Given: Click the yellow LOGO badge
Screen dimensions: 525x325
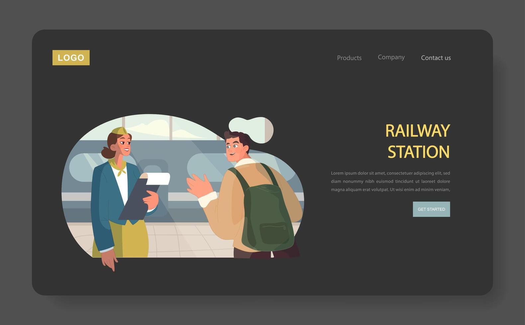Looking at the screenshot, I should [x=71, y=58].
